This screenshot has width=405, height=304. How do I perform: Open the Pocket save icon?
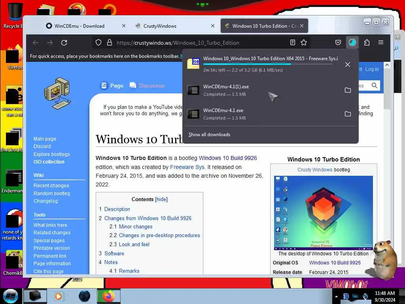[338, 42]
